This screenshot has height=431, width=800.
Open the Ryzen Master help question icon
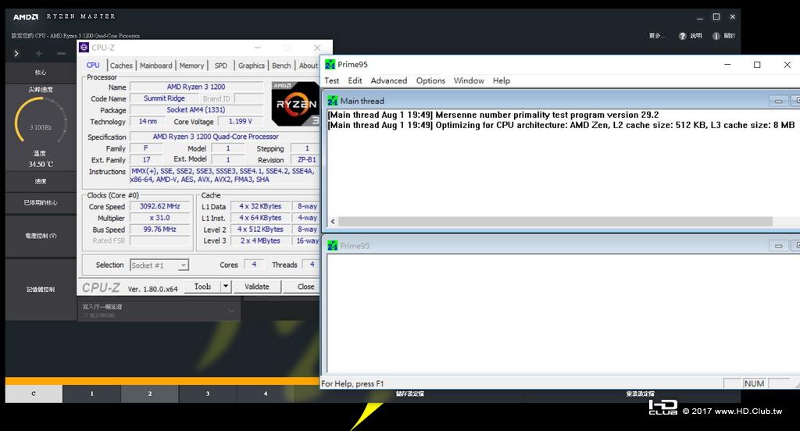682,36
